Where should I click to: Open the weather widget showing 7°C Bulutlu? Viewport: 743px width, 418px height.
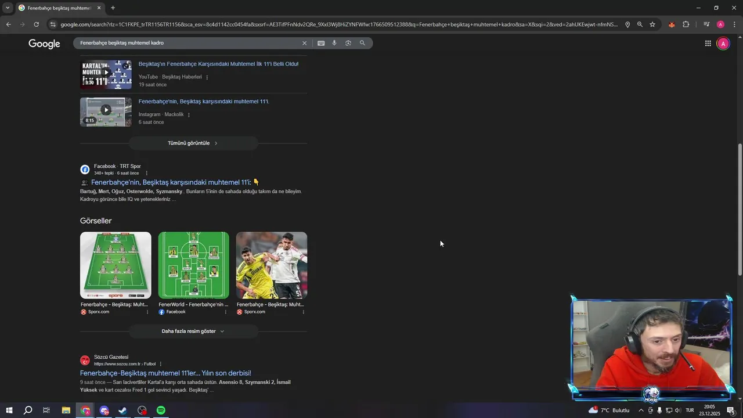click(609, 410)
